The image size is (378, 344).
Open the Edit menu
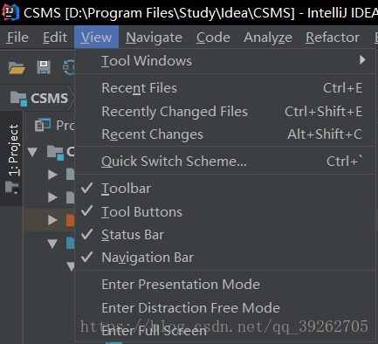55,38
